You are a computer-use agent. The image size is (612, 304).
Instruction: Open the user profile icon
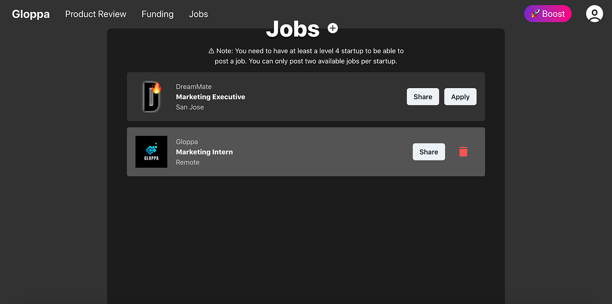tap(594, 14)
